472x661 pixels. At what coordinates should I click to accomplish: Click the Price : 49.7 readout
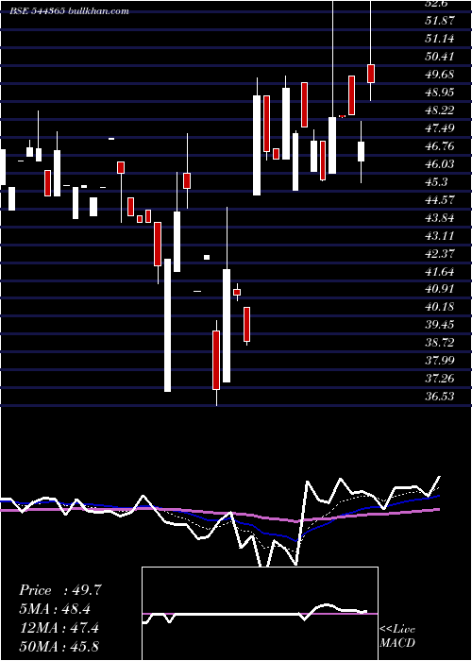60,590
